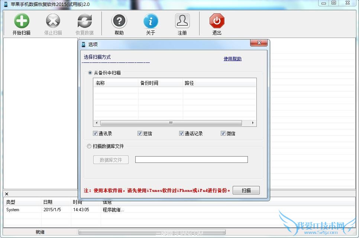Click the 程序就绪 message cell

(x=113, y=210)
